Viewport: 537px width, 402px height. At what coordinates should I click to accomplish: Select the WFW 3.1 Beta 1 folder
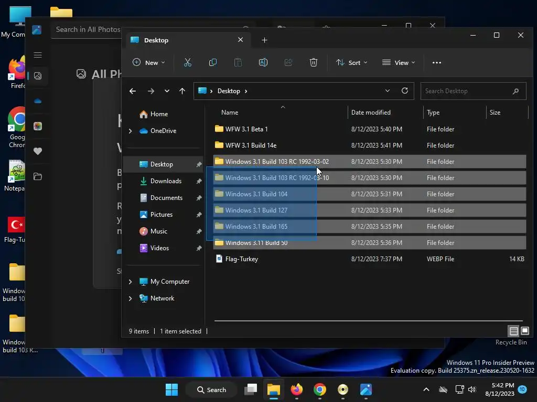369,129
